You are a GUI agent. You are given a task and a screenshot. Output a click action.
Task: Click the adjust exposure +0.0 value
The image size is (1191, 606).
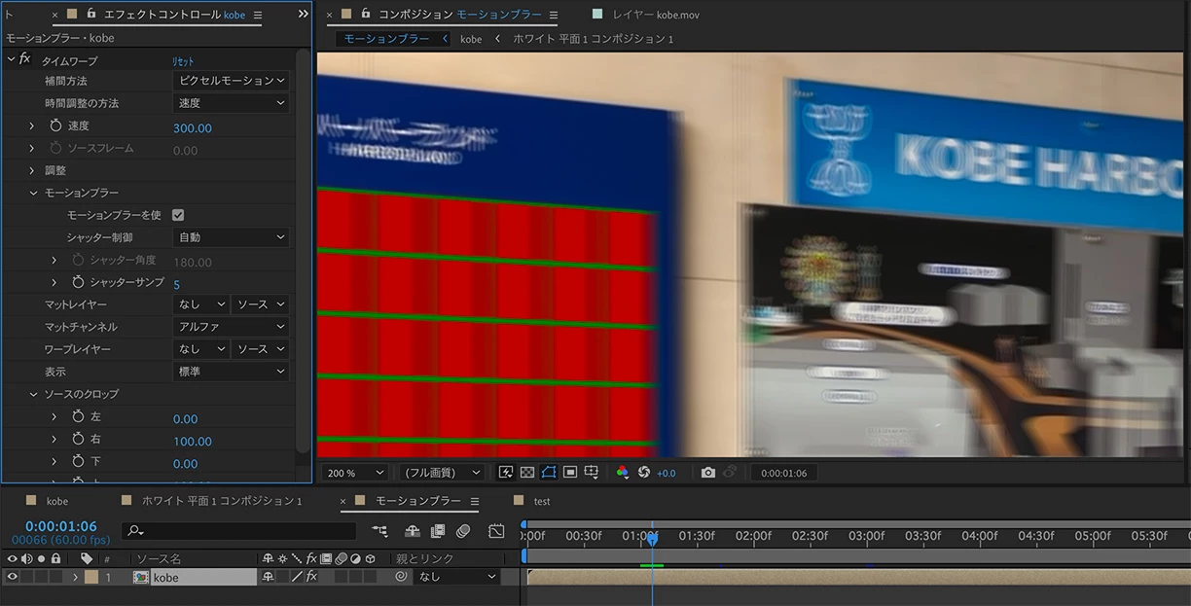(667, 473)
